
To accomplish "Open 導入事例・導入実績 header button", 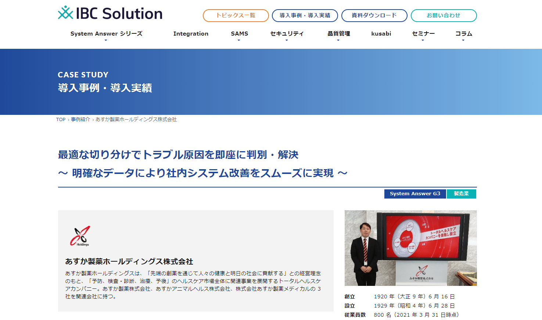I will pyautogui.click(x=305, y=15).
